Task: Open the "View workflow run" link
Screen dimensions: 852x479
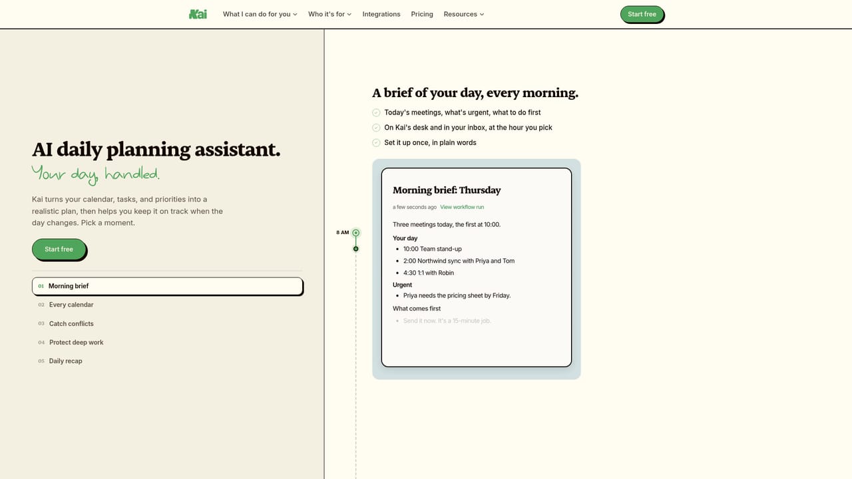Action: coord(462,208)
